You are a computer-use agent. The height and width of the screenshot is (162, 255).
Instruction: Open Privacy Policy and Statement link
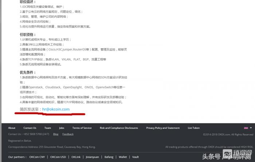[x=163, y=128]
